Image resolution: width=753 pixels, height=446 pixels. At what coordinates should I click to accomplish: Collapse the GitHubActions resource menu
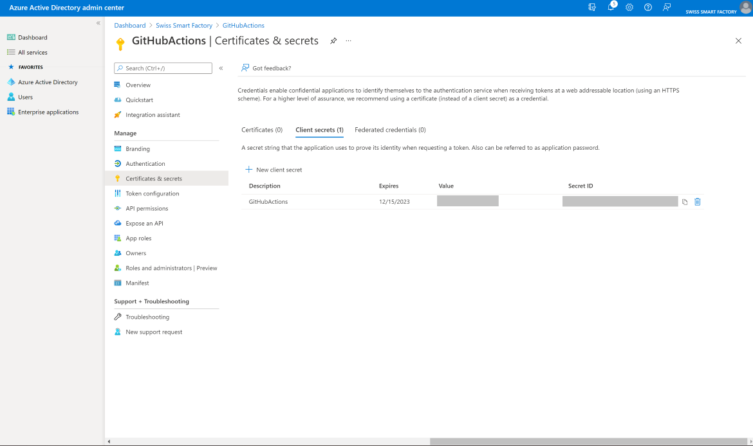221,68
